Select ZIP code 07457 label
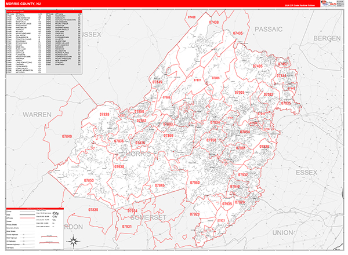The image size is (348, 255). (283, 64)
